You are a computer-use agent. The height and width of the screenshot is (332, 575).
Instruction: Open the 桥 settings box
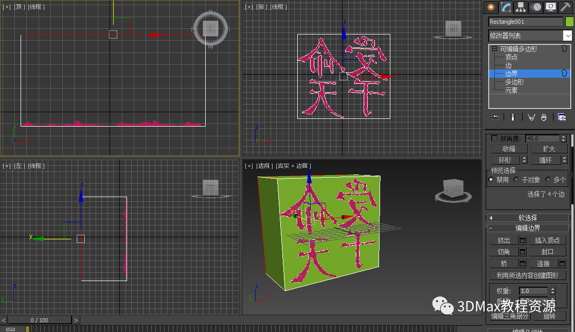(523, 264)
